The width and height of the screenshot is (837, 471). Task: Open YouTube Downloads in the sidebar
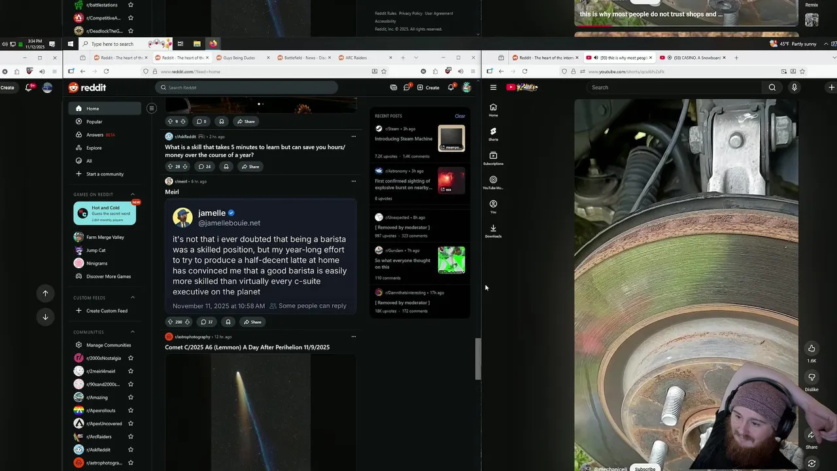[493, 231]
